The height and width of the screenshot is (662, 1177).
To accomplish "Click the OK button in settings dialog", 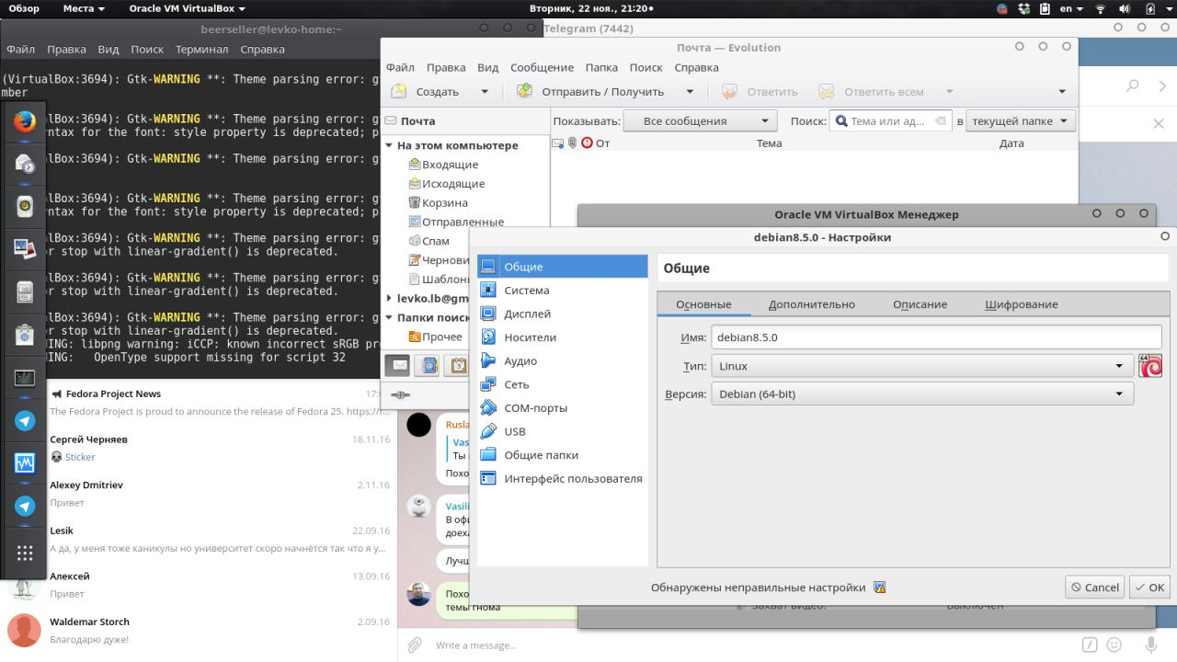I will click(x=1149, y=588).
